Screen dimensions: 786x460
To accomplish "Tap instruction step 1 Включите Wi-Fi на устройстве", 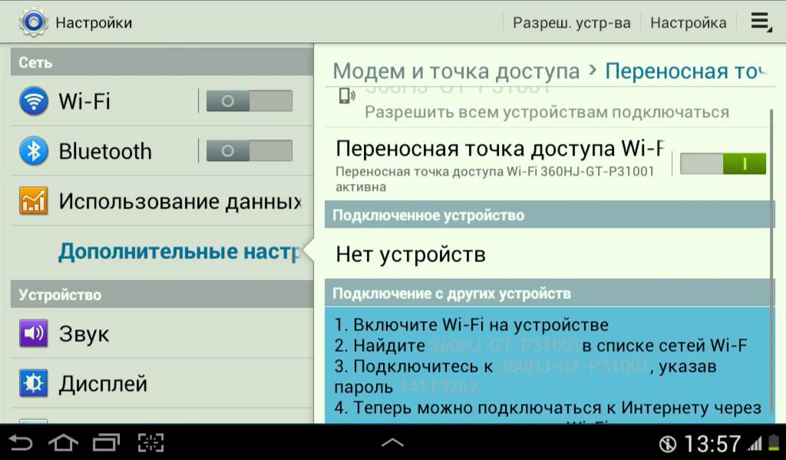I will [471, 325].
